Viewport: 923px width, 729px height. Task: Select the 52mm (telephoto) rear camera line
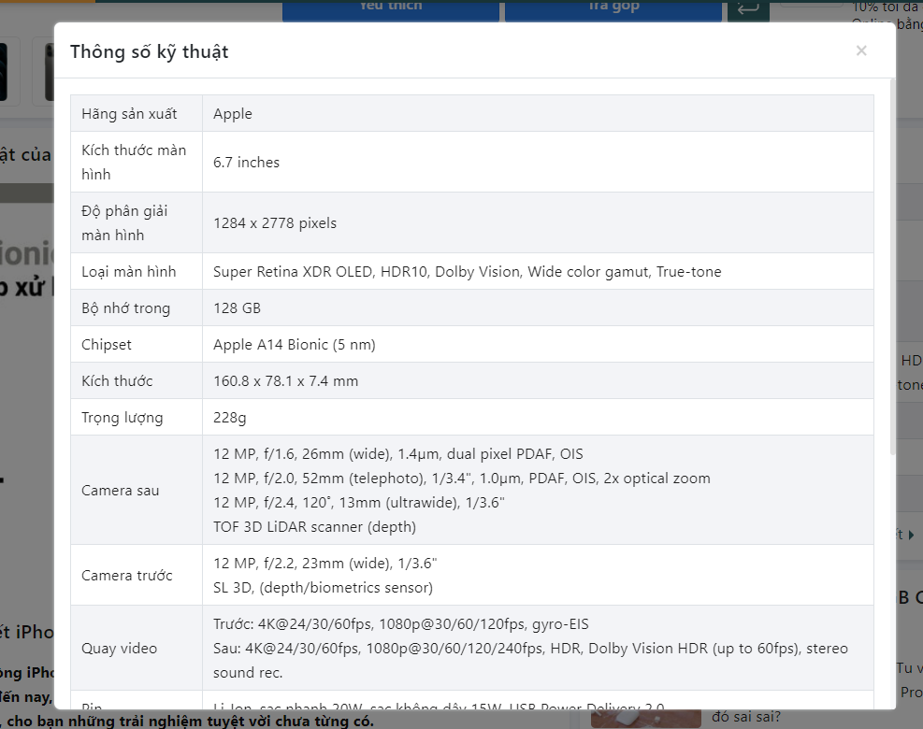click(462, 478)
